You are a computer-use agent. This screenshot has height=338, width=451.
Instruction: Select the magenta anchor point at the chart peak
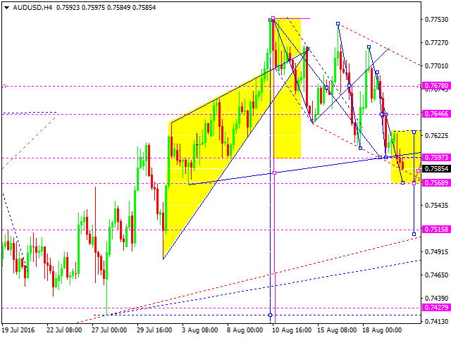point(273,18)
